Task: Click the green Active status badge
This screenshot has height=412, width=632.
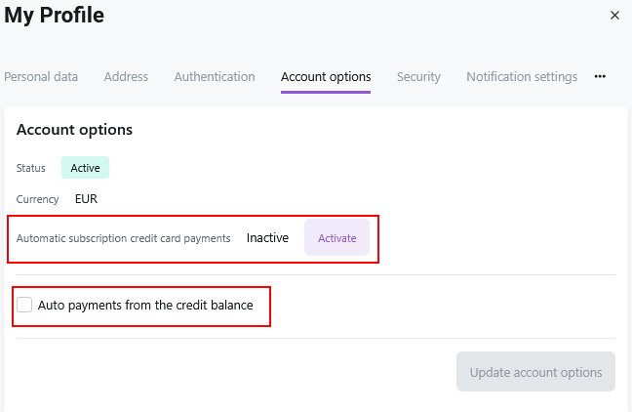Action: pyautogui.click(x=85, y=168)
